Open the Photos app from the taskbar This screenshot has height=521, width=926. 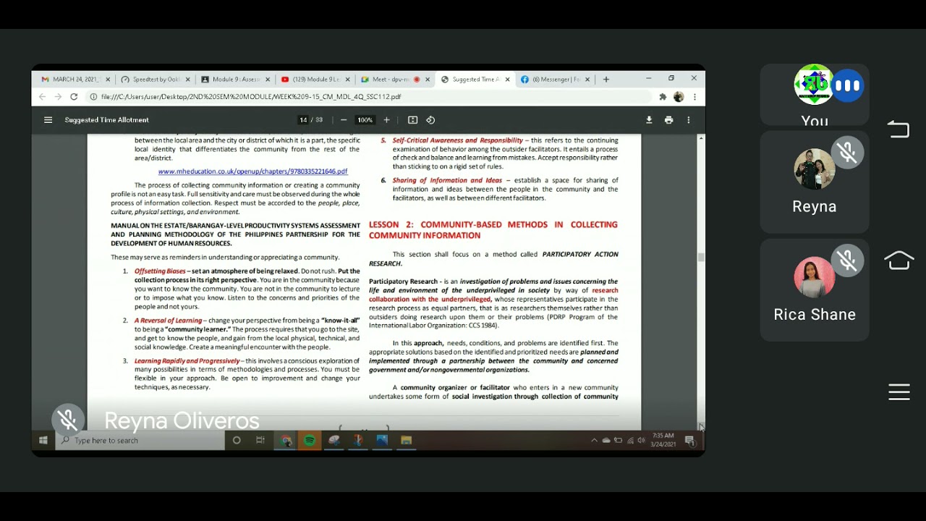pos(382,440)
